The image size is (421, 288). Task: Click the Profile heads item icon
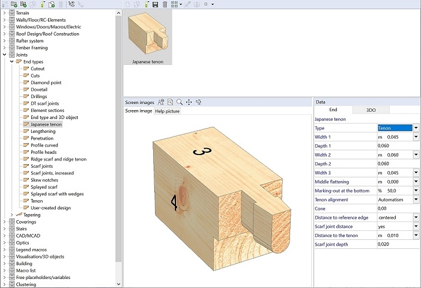click(26, 152)
